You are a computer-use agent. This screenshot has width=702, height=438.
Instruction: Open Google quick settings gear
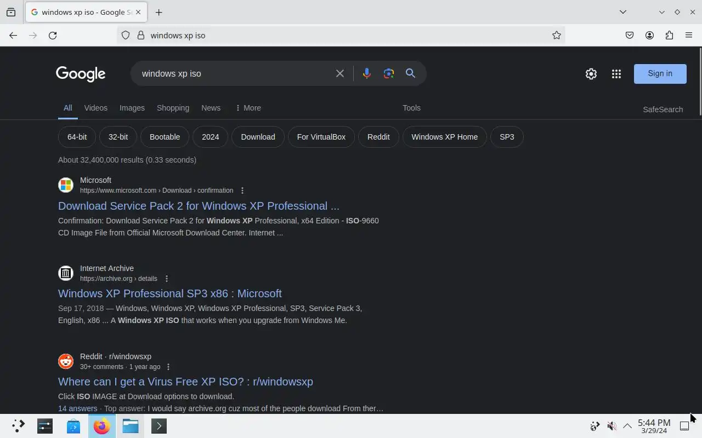(591, 73)
